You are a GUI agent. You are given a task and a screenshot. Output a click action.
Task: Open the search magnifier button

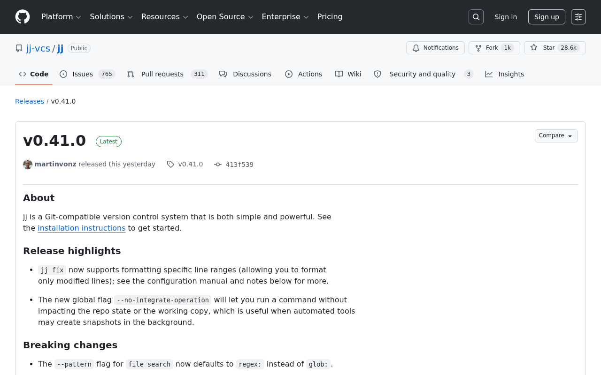[476, 17]
